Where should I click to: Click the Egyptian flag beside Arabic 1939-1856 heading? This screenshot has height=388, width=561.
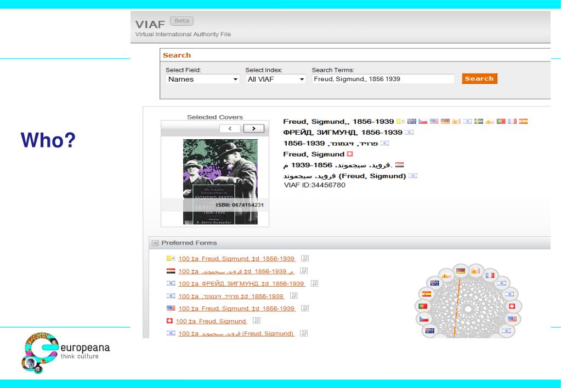tap(400, 165)
